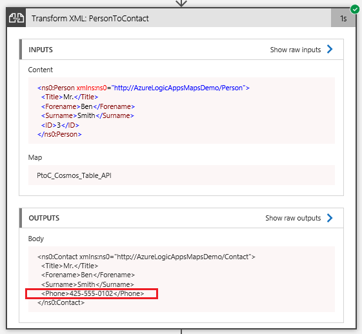Click the INPUTS section heading
The image size is (362, 334).
[41, 50]
